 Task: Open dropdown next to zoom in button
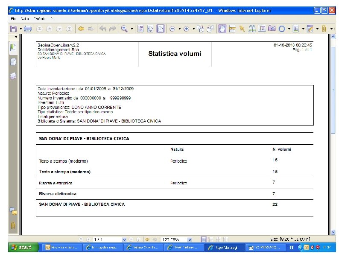[x=193, y=29]
